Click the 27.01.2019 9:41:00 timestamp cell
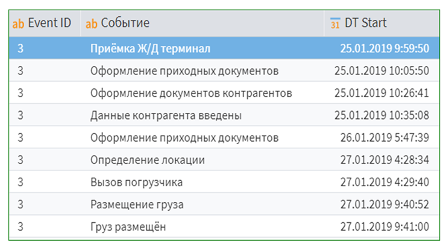Image resolution: width=446 pixels, height=248 pixels. pos(384,227)
